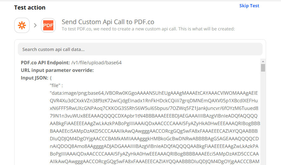The height and width of the screenshot is (165, 281).
Task: Click the scrollbar up arrow in data panel
Action: click(263, 61)
